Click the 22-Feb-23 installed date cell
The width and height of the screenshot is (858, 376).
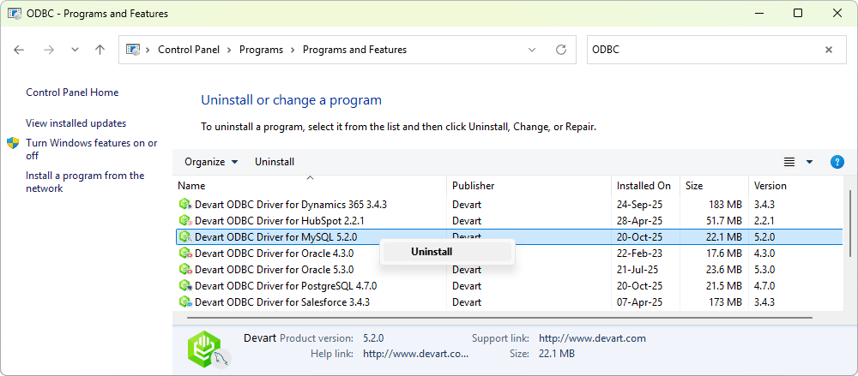(639, 253)
